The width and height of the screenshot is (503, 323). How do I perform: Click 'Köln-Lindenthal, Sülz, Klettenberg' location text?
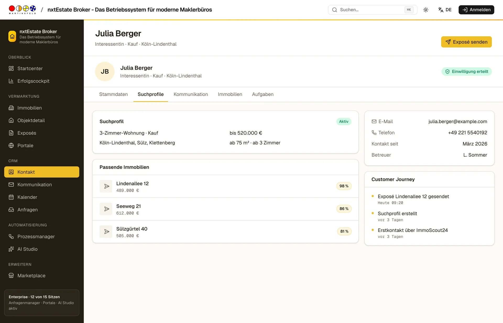(137, 143)
